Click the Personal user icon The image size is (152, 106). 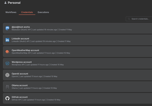pos(5,3)
